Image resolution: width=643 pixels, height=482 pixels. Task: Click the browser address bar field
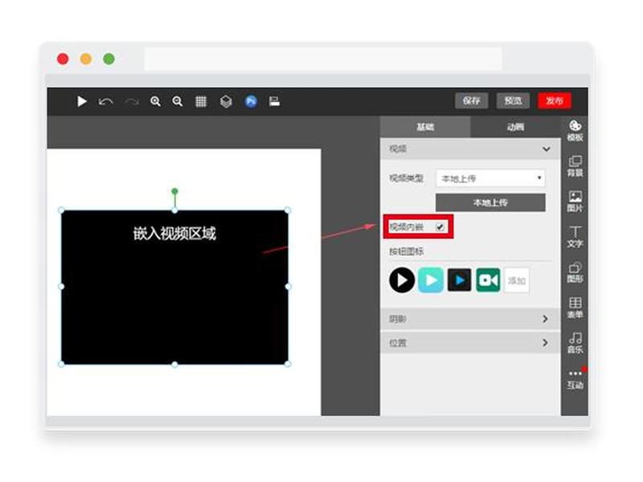[323, 59]
